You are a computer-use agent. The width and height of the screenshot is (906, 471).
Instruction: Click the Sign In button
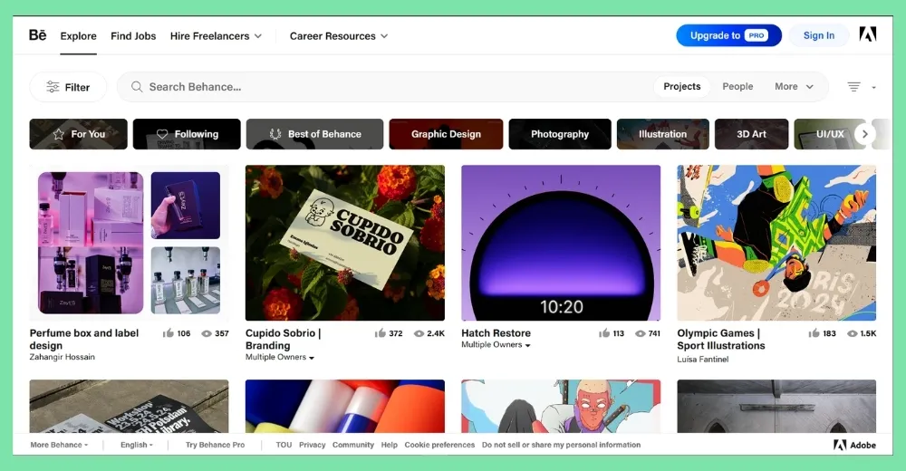tap(819, 35)
